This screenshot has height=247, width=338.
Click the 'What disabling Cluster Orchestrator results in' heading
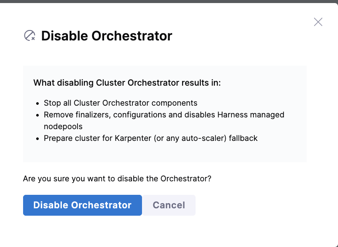[x=127, y=83]
